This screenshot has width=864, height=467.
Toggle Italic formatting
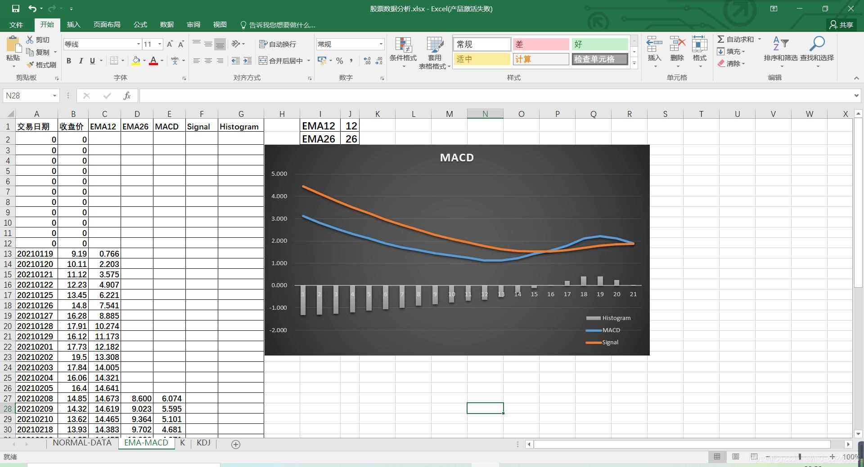tap(81, 61)
